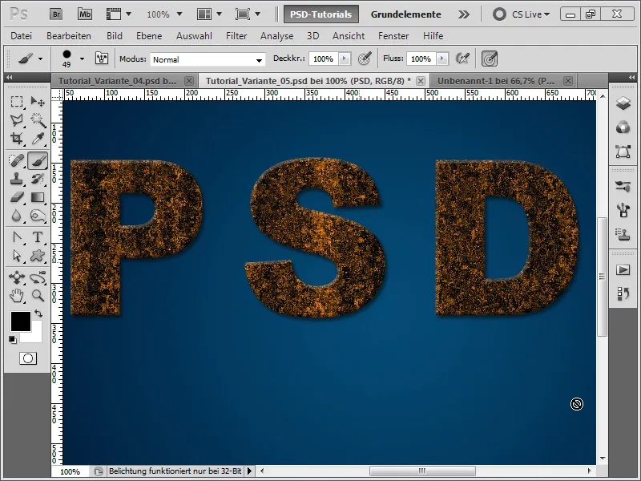Select the Custom Shape tool
The width and height of the screenshot is (641, 481).
click(38, 256)
